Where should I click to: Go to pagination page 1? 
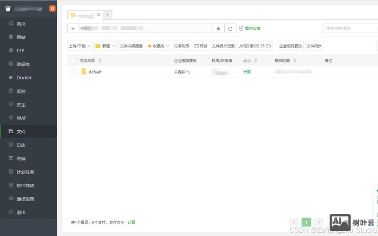[x=306, y=222]
